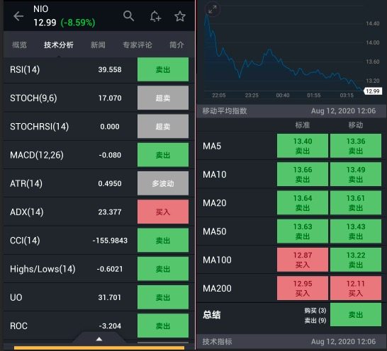Click the 总结 卖出 summary button
The image size is (387, 351).
click(356, 315)
